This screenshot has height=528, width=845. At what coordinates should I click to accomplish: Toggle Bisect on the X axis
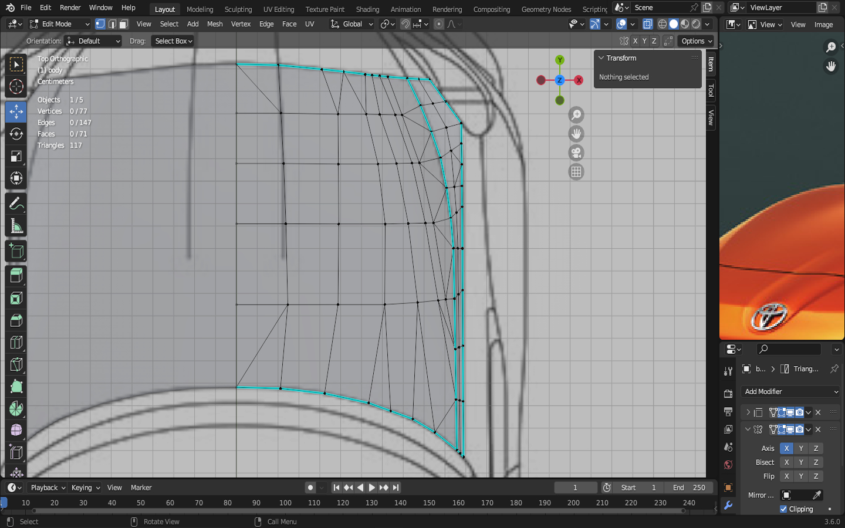coord(786,462)
